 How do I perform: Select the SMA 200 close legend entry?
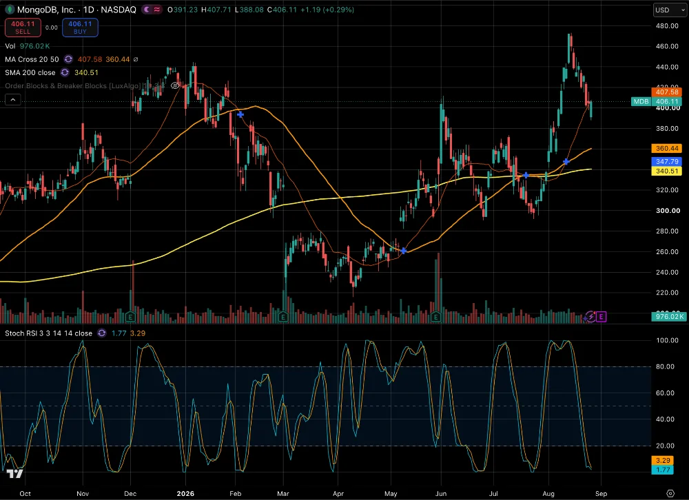[x=30, y=72]
